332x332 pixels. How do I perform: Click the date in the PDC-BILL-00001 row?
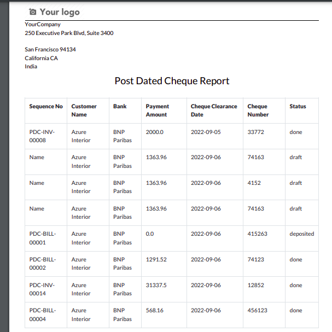pos(206,234)
